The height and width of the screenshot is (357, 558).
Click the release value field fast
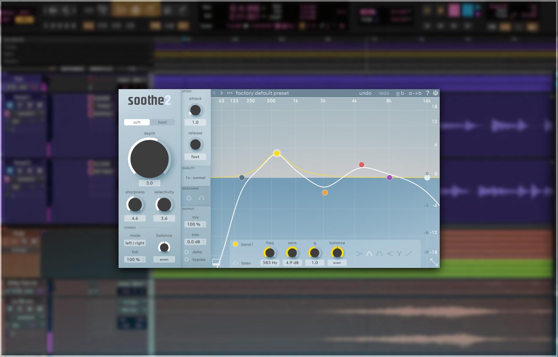point(195,157)
